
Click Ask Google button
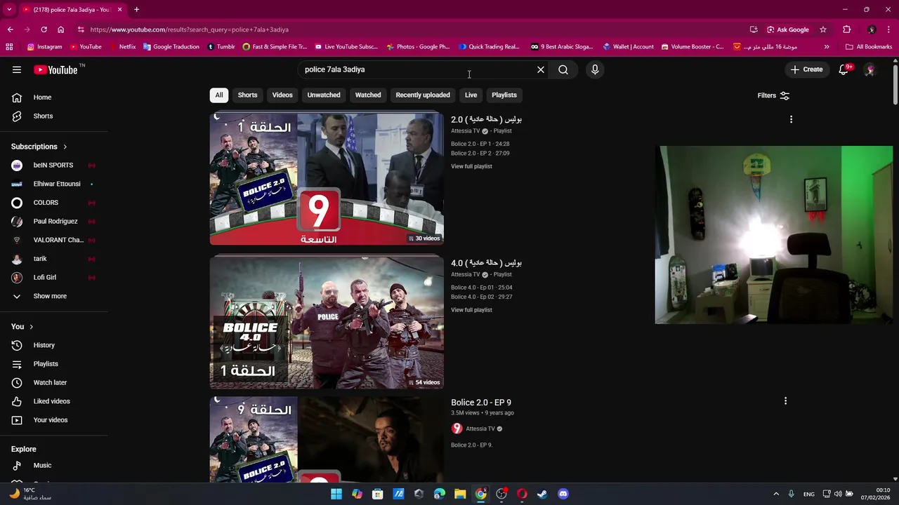(x=789, y=29)
